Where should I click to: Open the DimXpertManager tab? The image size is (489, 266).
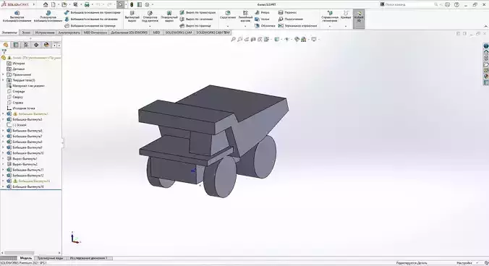(x=36, y=45)
